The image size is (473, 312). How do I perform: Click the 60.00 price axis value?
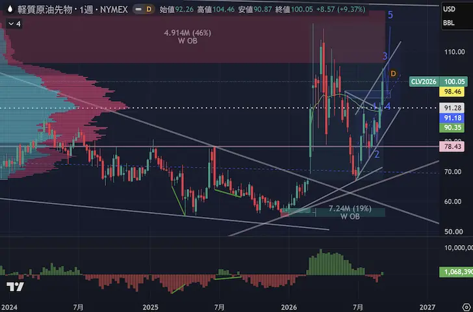tap(454, 201)
